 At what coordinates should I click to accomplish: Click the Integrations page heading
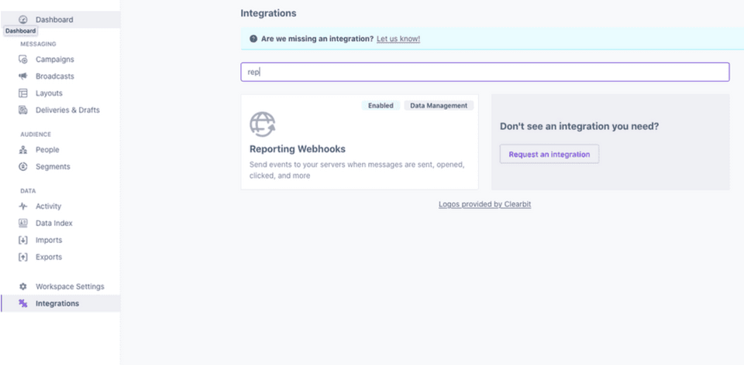point(269,13)
